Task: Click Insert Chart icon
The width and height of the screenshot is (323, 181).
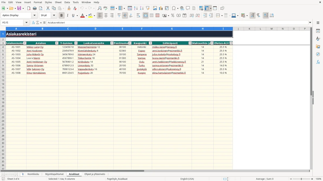Action: point(161,8)
